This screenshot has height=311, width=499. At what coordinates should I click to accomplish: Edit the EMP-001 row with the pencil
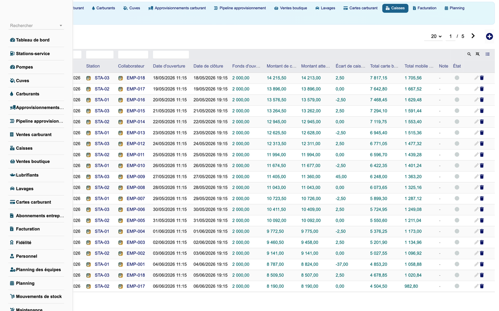pos(476,264)
